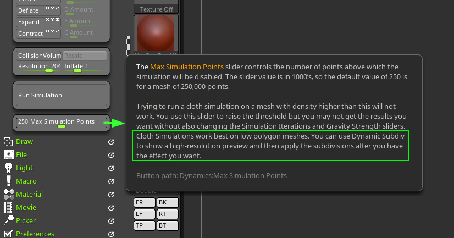This screenshot has height=238, width=454.
Task: Click the Expand button
Action: 38,22
